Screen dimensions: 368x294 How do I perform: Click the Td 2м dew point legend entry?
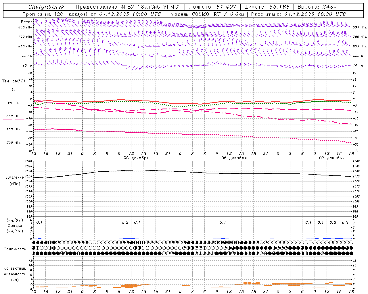tap(14, 103)
